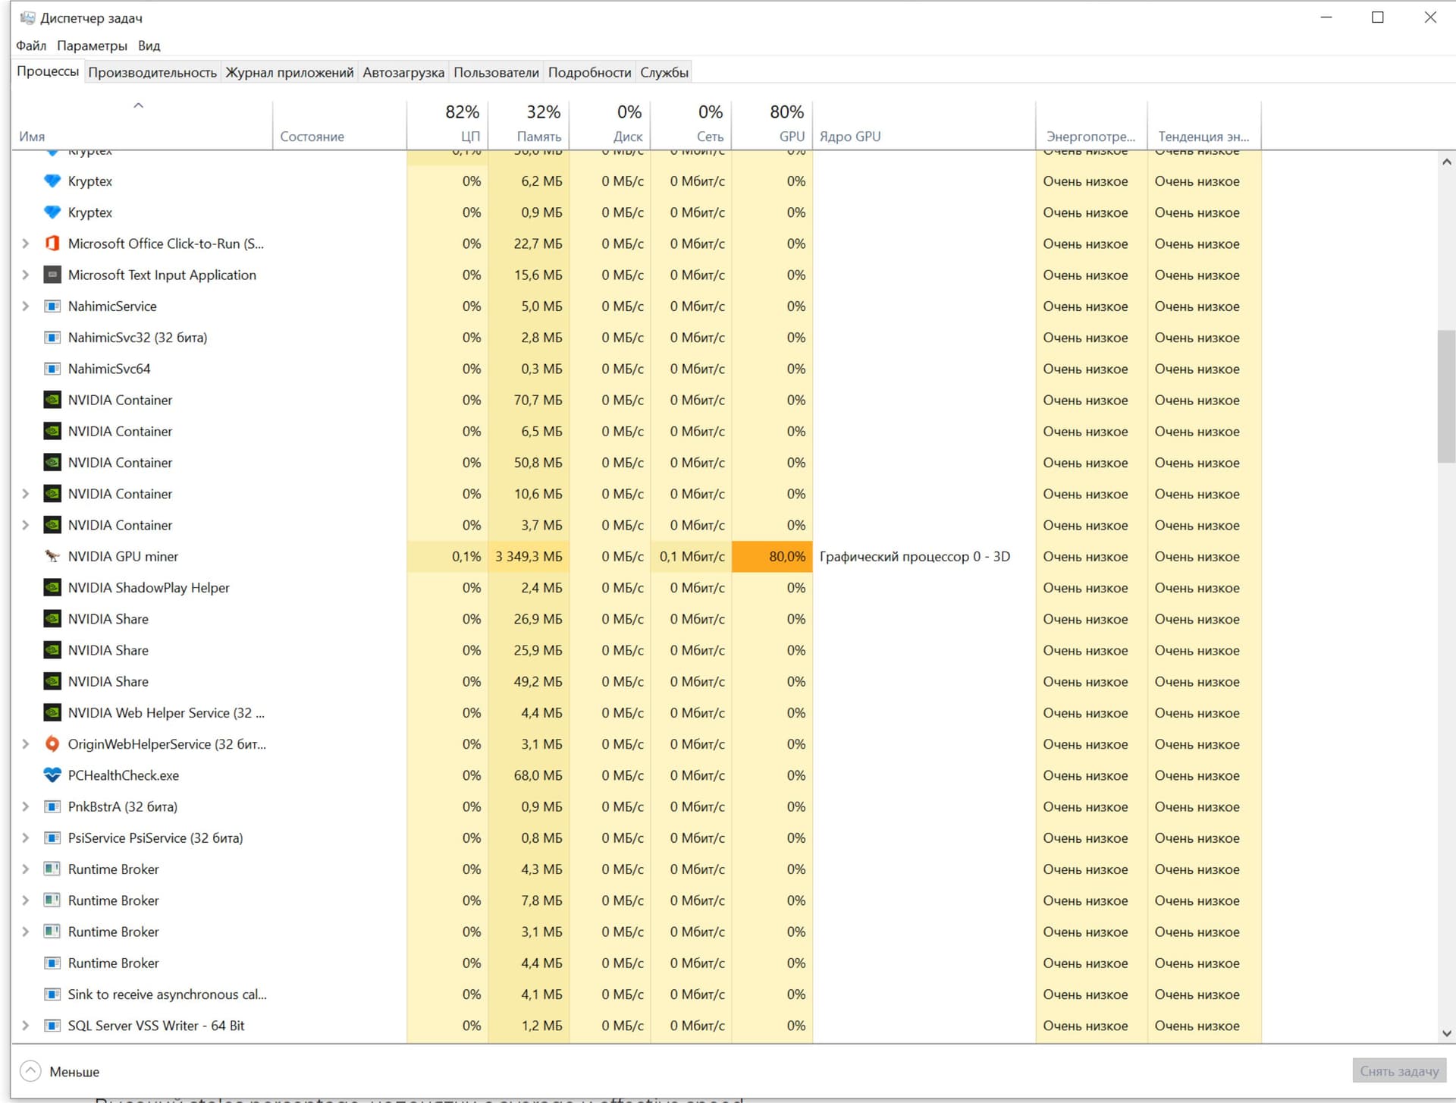Switch to the Пользователи tab
Viewport: 1456px width, 1103px height.
(496, 72)
